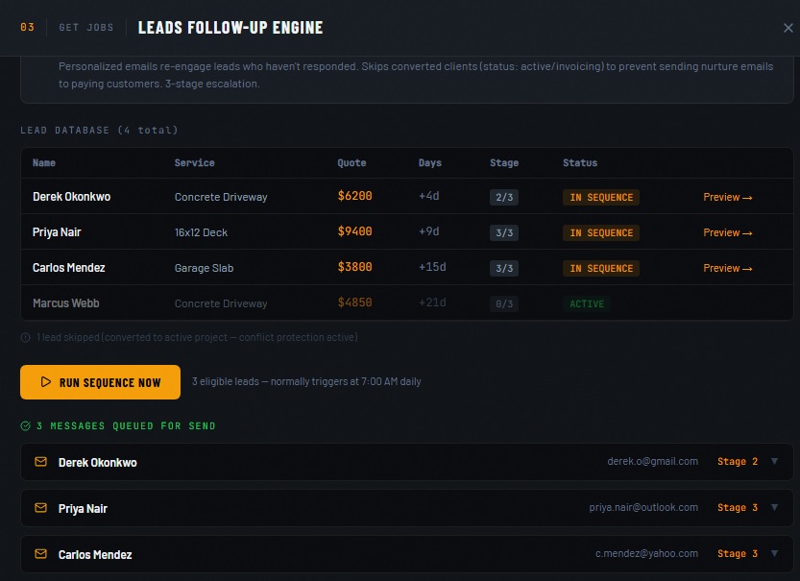Click IN SEQUENCE badge for Carlos Mendez
The width and height of the screenshot is (800, 581).
pyautogui.click(x=601, y=268)
